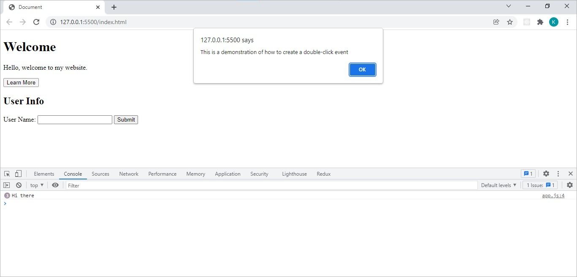Open the search tabs chevron
The height and width of the screenshot is (277, 577).
(509, 6)
